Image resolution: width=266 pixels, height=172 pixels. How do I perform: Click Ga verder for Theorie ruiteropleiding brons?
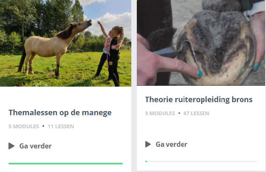pos(171,144)
